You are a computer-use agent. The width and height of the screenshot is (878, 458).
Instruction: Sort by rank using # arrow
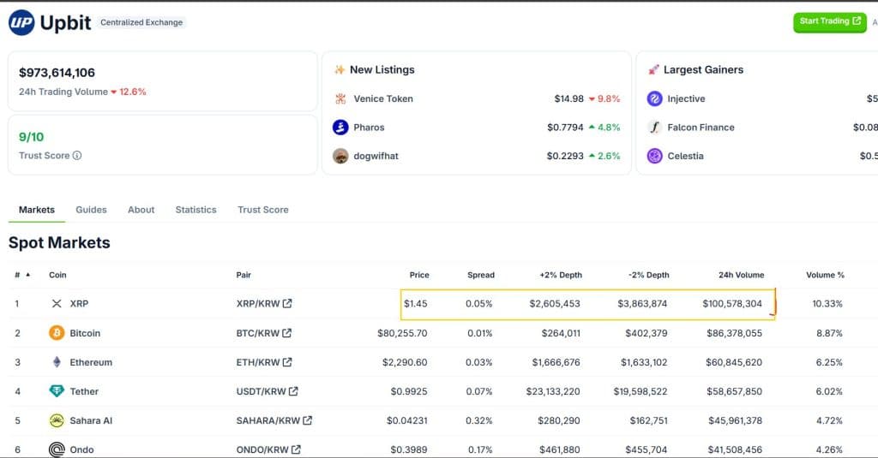[28, 275]
